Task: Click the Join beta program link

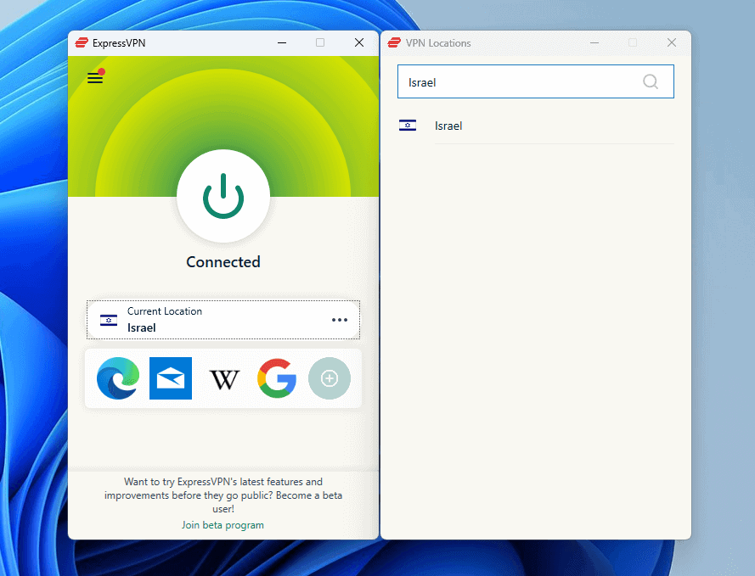Action: (223, 525)
